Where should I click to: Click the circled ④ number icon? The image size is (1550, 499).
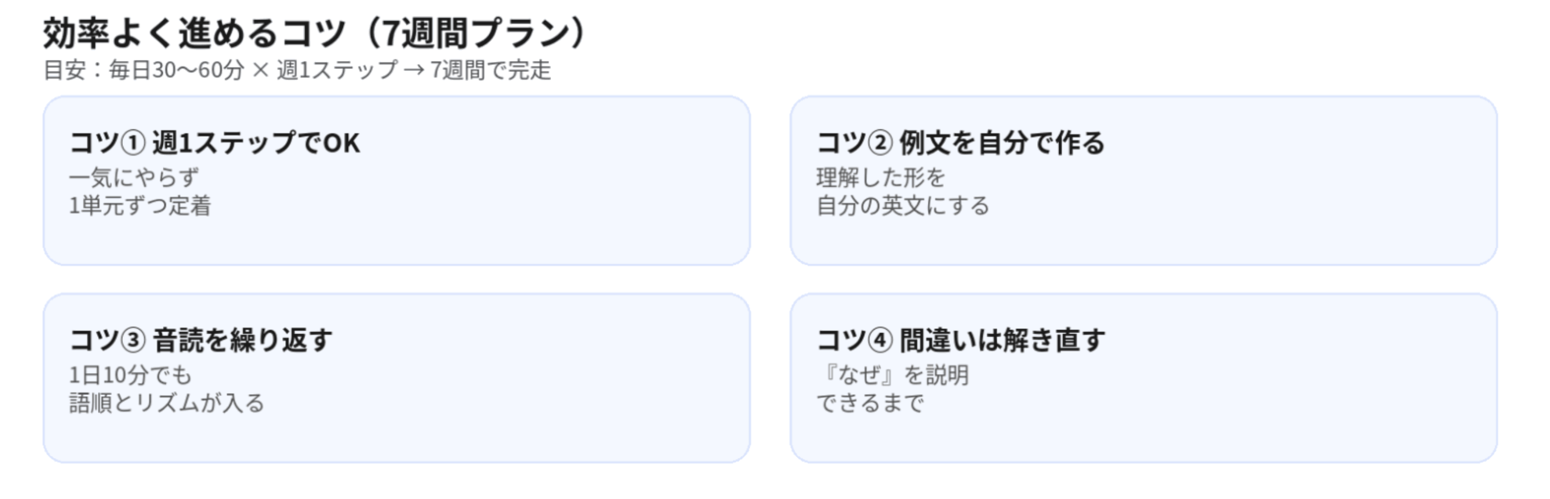pyautogui.click(x=880, y=341)
